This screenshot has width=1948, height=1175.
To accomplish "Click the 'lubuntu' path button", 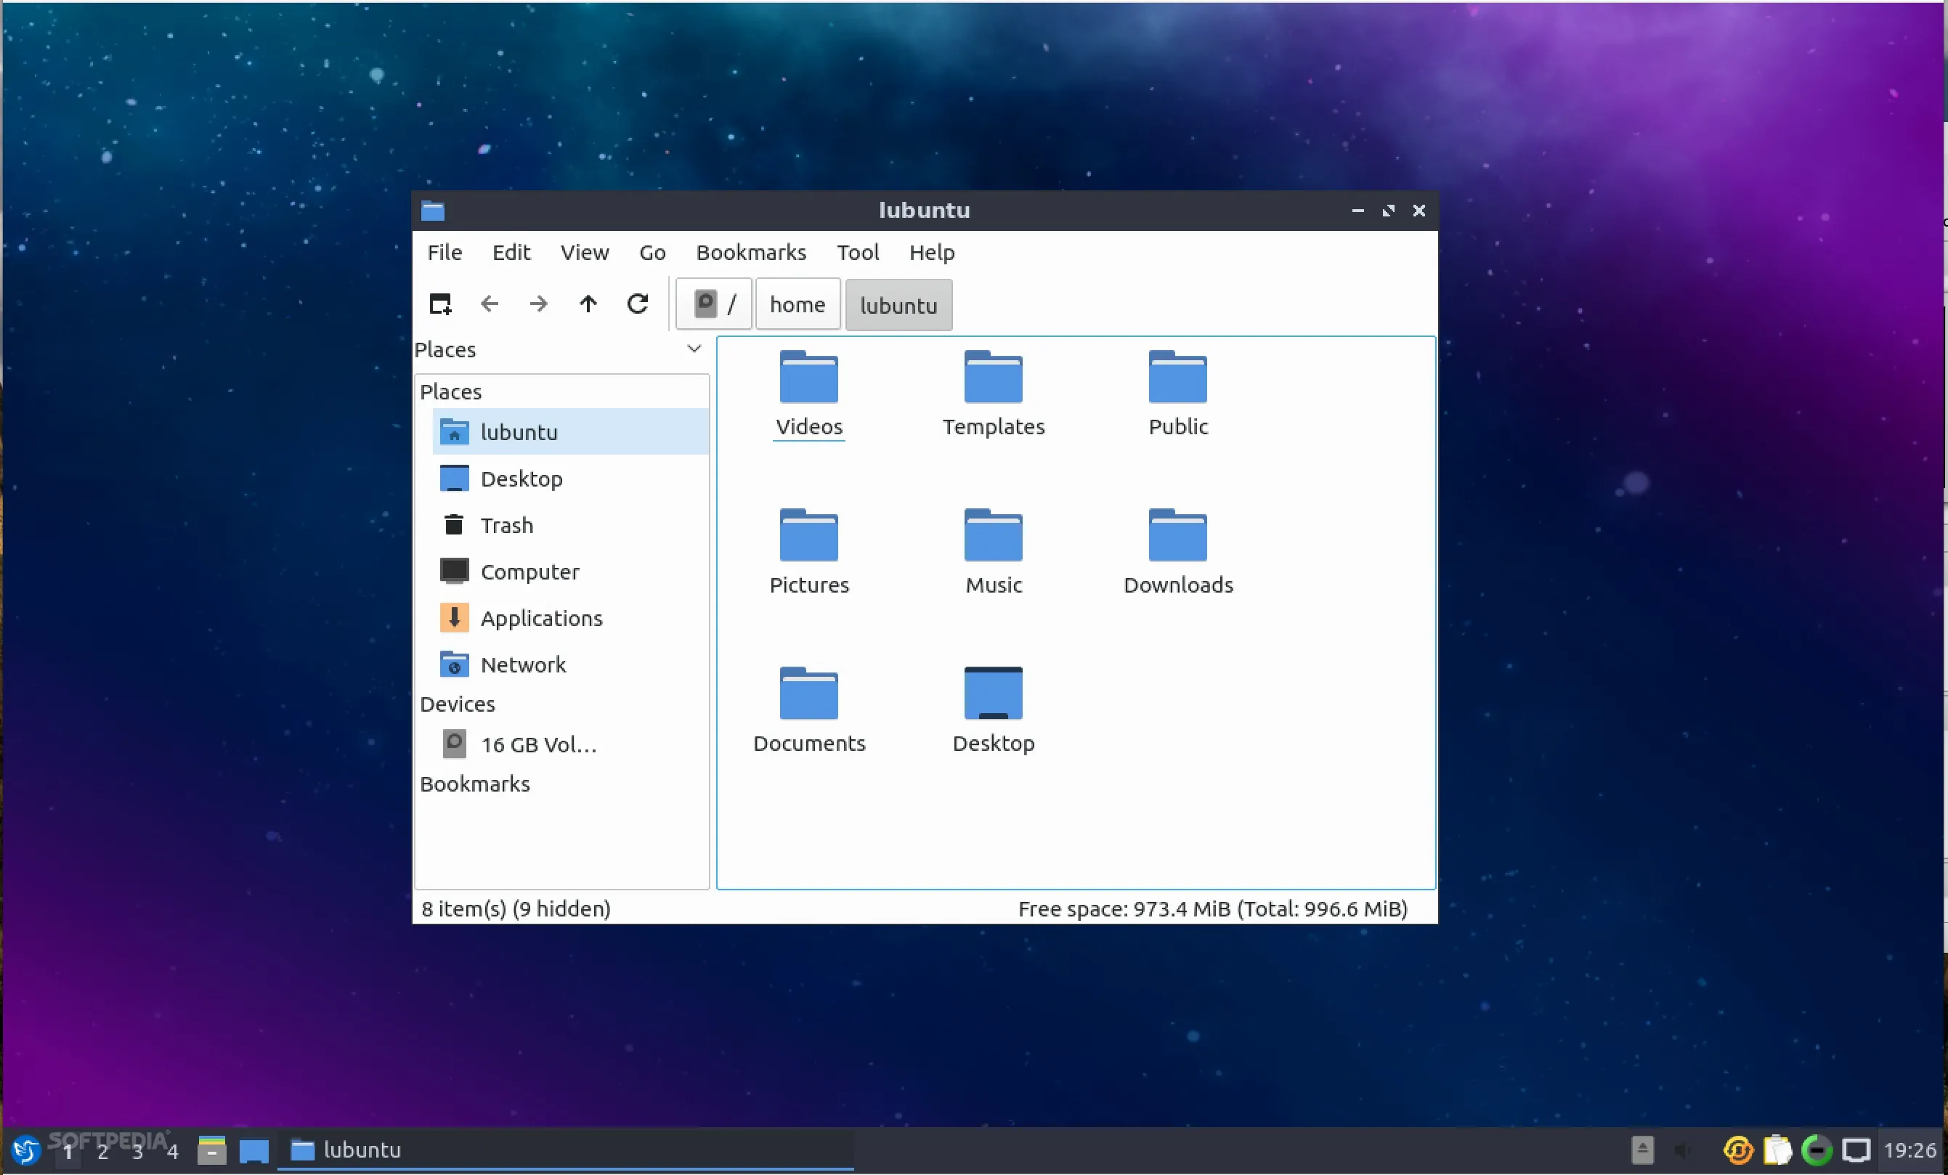I will pos(899,304).
